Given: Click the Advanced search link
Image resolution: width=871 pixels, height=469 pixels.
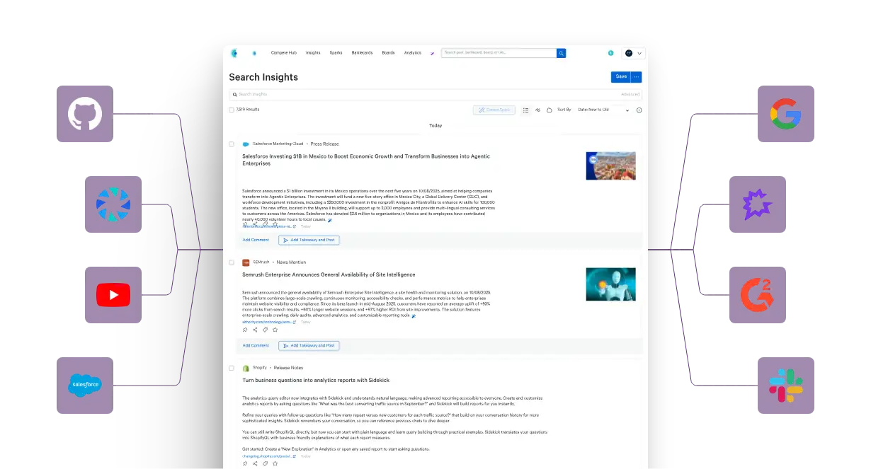Looking at the screenshot, I should click(630, 94).
